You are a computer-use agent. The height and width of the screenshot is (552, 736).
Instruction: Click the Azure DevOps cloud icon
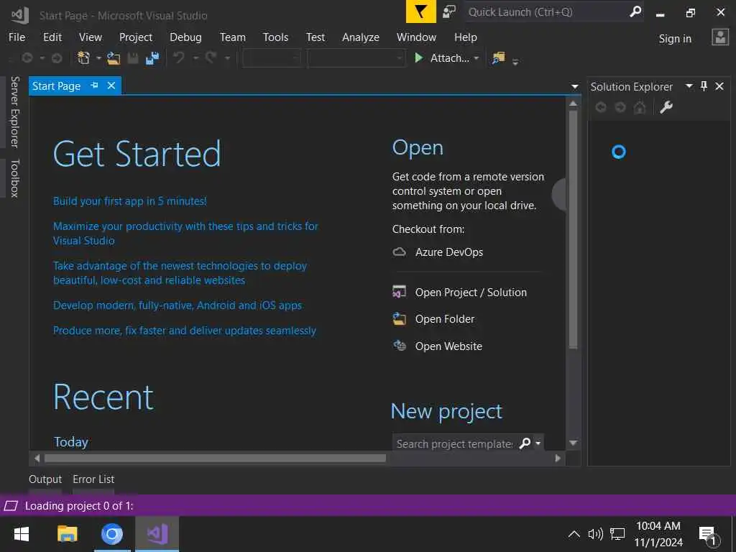tap(399, 252)
